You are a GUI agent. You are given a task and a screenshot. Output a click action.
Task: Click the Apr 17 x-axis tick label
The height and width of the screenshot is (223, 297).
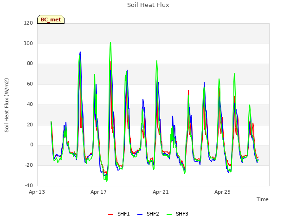pos(98,192)
